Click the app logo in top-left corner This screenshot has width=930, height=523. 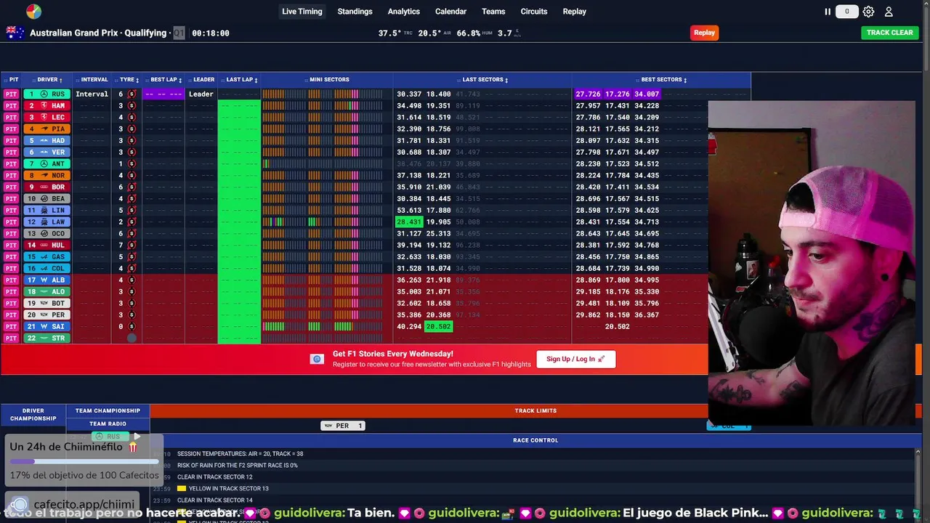coord(33,12)
